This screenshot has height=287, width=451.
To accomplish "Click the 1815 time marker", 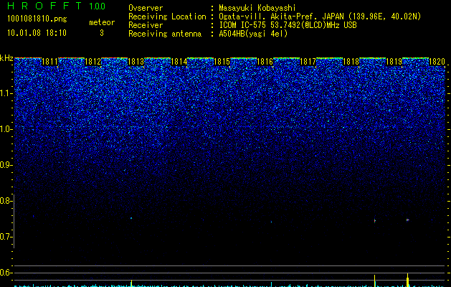I will 222,62.
